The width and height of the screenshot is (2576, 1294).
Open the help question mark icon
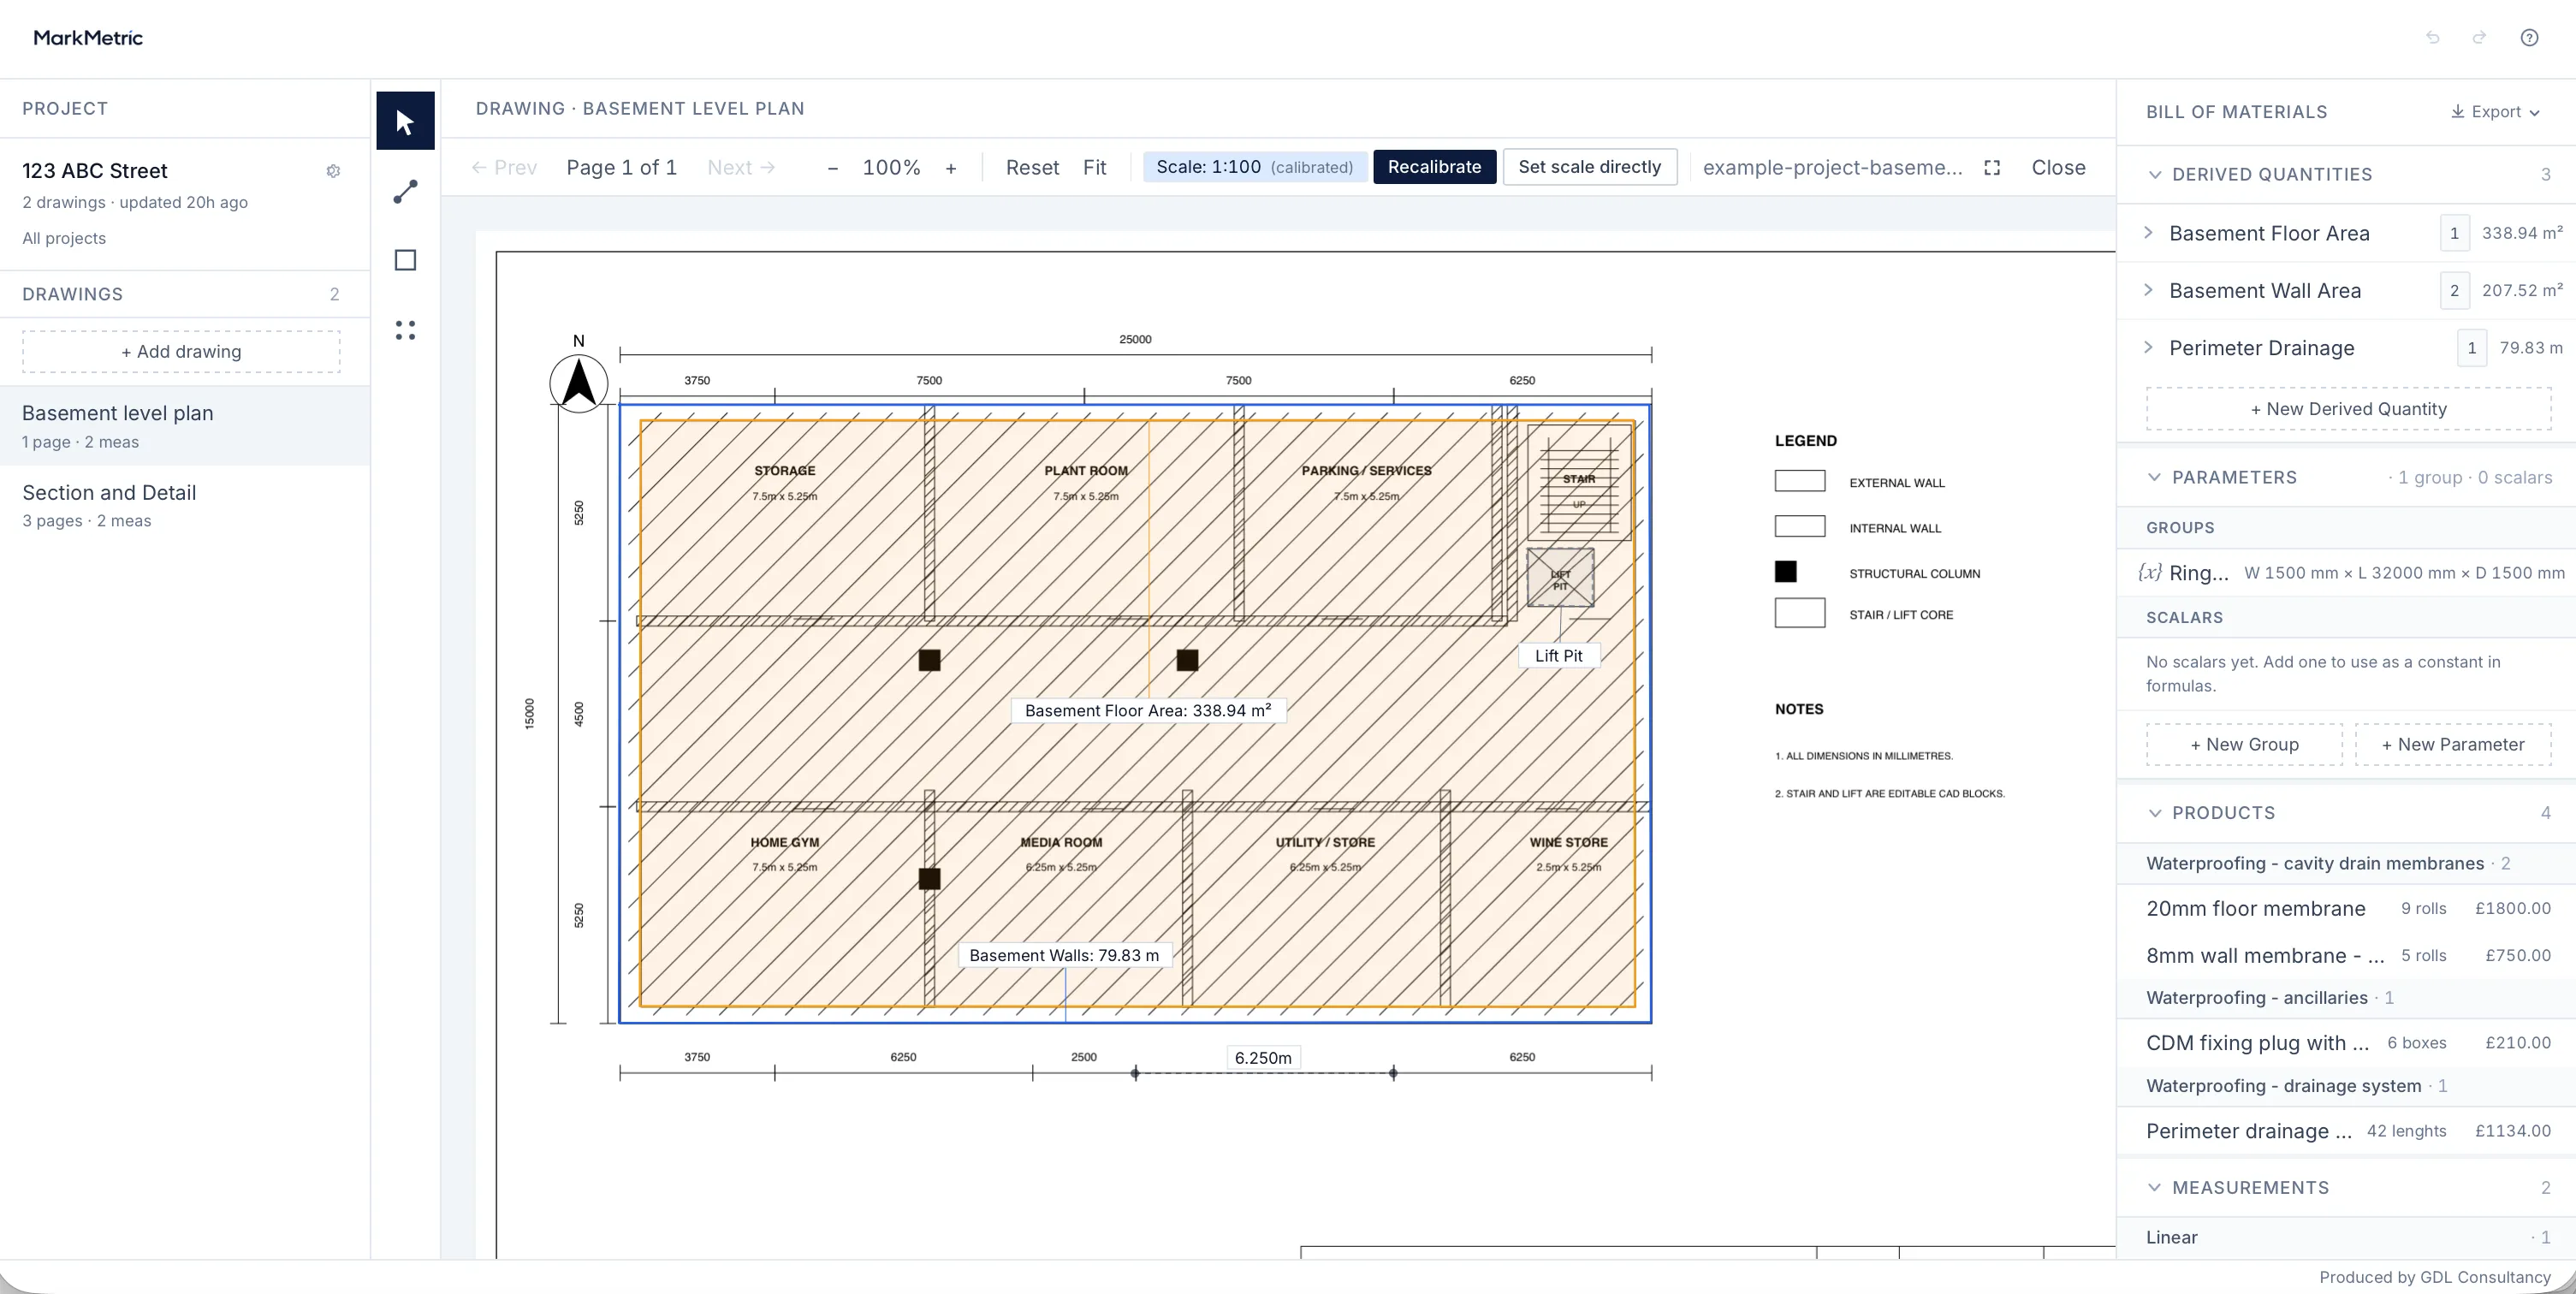[x=2529, y=38]
